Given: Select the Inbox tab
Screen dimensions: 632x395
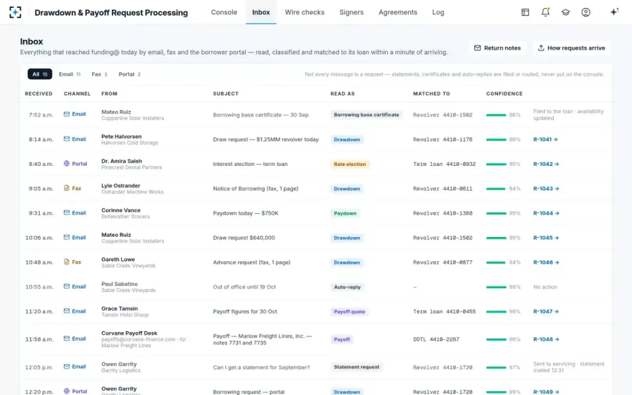Looking at the screenshot, I should [x=261, y=12].
